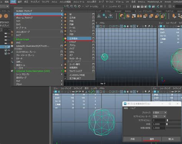Viewport: 182px width, 144px height.
Task: Expand the ボリューム プリミティブ submenu
Action: pos(38,18)
